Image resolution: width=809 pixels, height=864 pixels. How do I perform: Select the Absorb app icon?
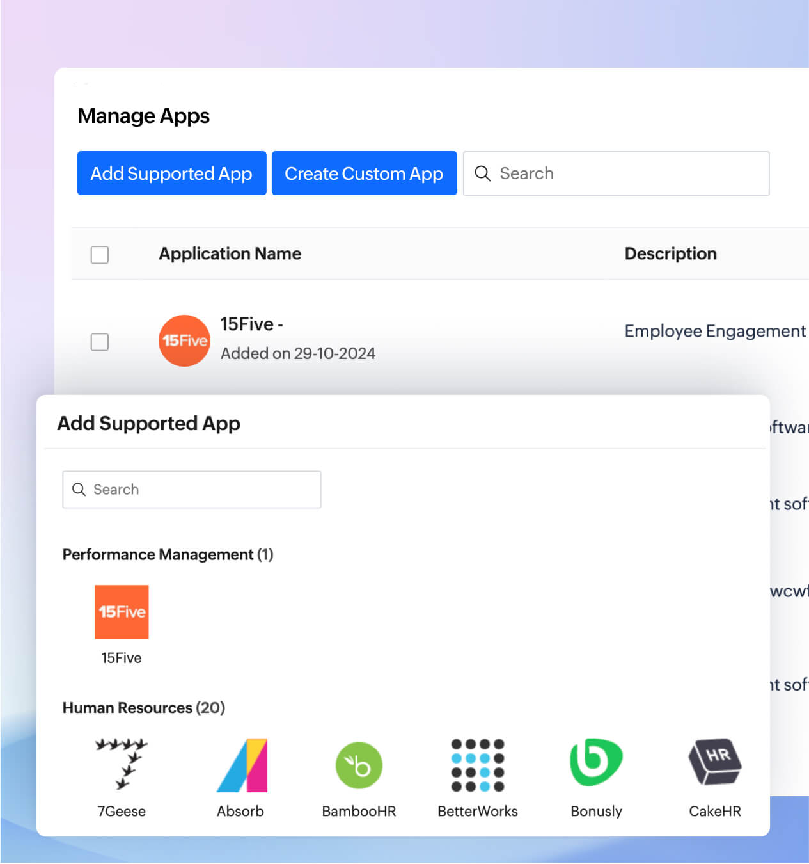point(241,765)
